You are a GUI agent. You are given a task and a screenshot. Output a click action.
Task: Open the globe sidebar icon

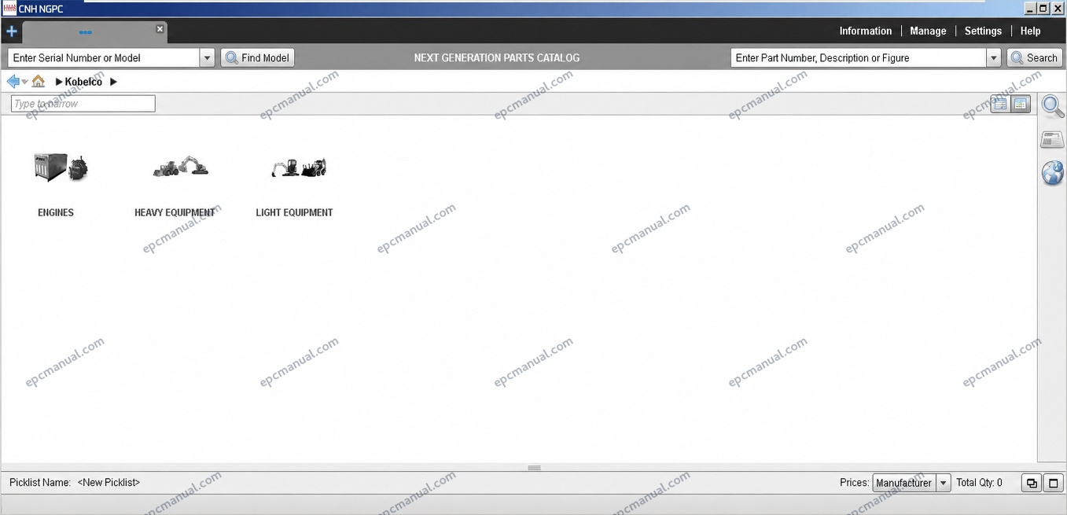click(x=1053, y=172)
